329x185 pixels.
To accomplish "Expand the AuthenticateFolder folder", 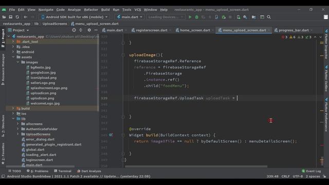I will pyautogui.click(x=18, y=129).
